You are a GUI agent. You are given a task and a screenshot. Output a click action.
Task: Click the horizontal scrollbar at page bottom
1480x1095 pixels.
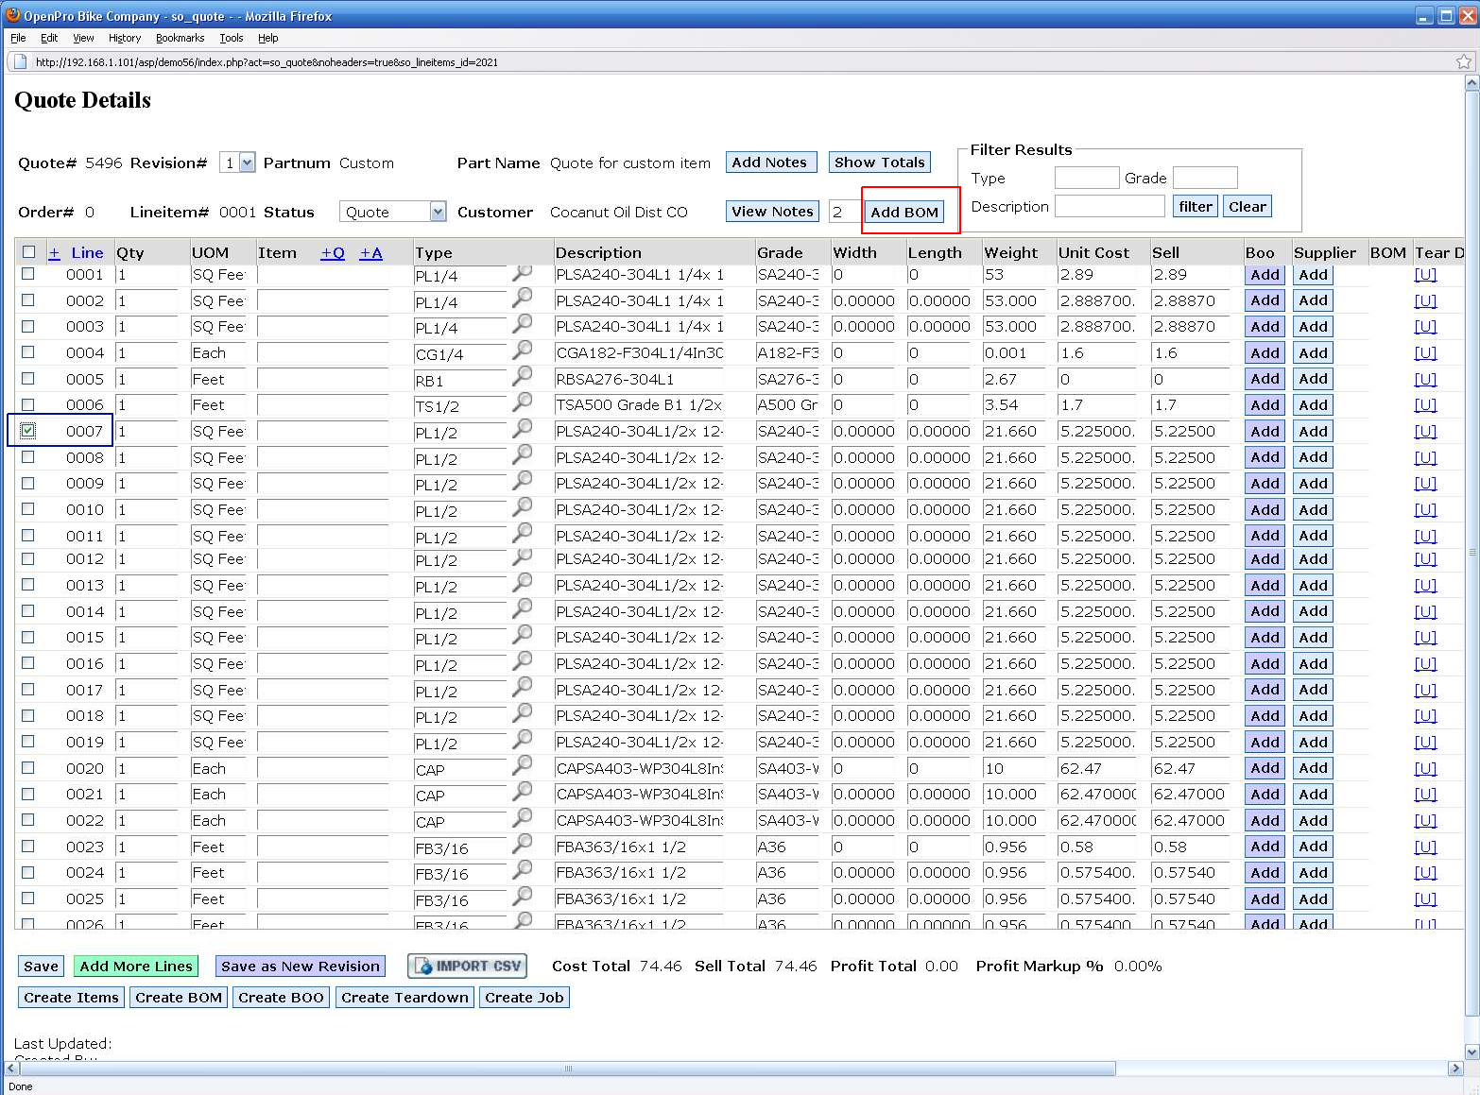(x=567, y=1069)
